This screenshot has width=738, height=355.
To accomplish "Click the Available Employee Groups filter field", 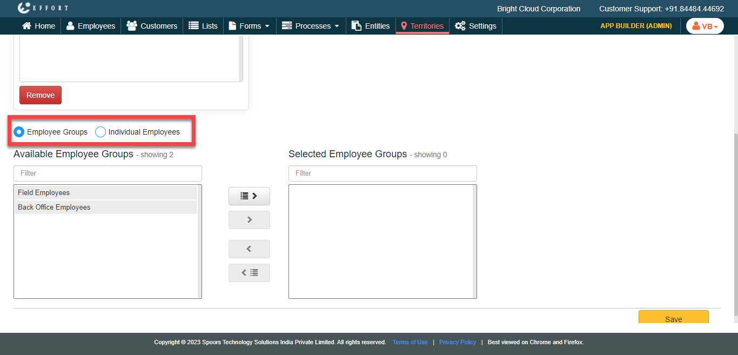I will pyautogui.click(x=108, y=173).
